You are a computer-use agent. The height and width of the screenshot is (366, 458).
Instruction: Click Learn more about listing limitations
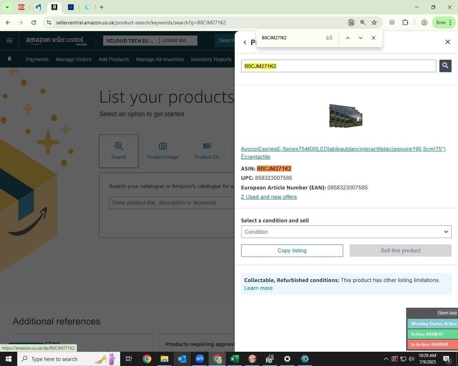[x=258, y=288]
